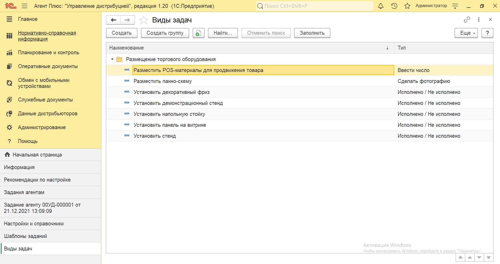Viewport: 500px width, 264px height.
Task: Jump to list end using bottom arrow
Action: pyautogui.click(x=489, y=257)
